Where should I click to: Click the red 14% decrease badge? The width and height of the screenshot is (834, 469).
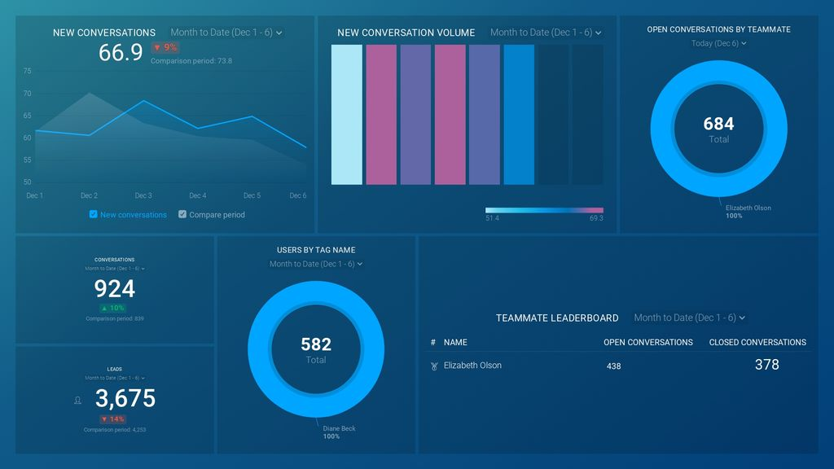pyautogui.click(x=114, y=419)
